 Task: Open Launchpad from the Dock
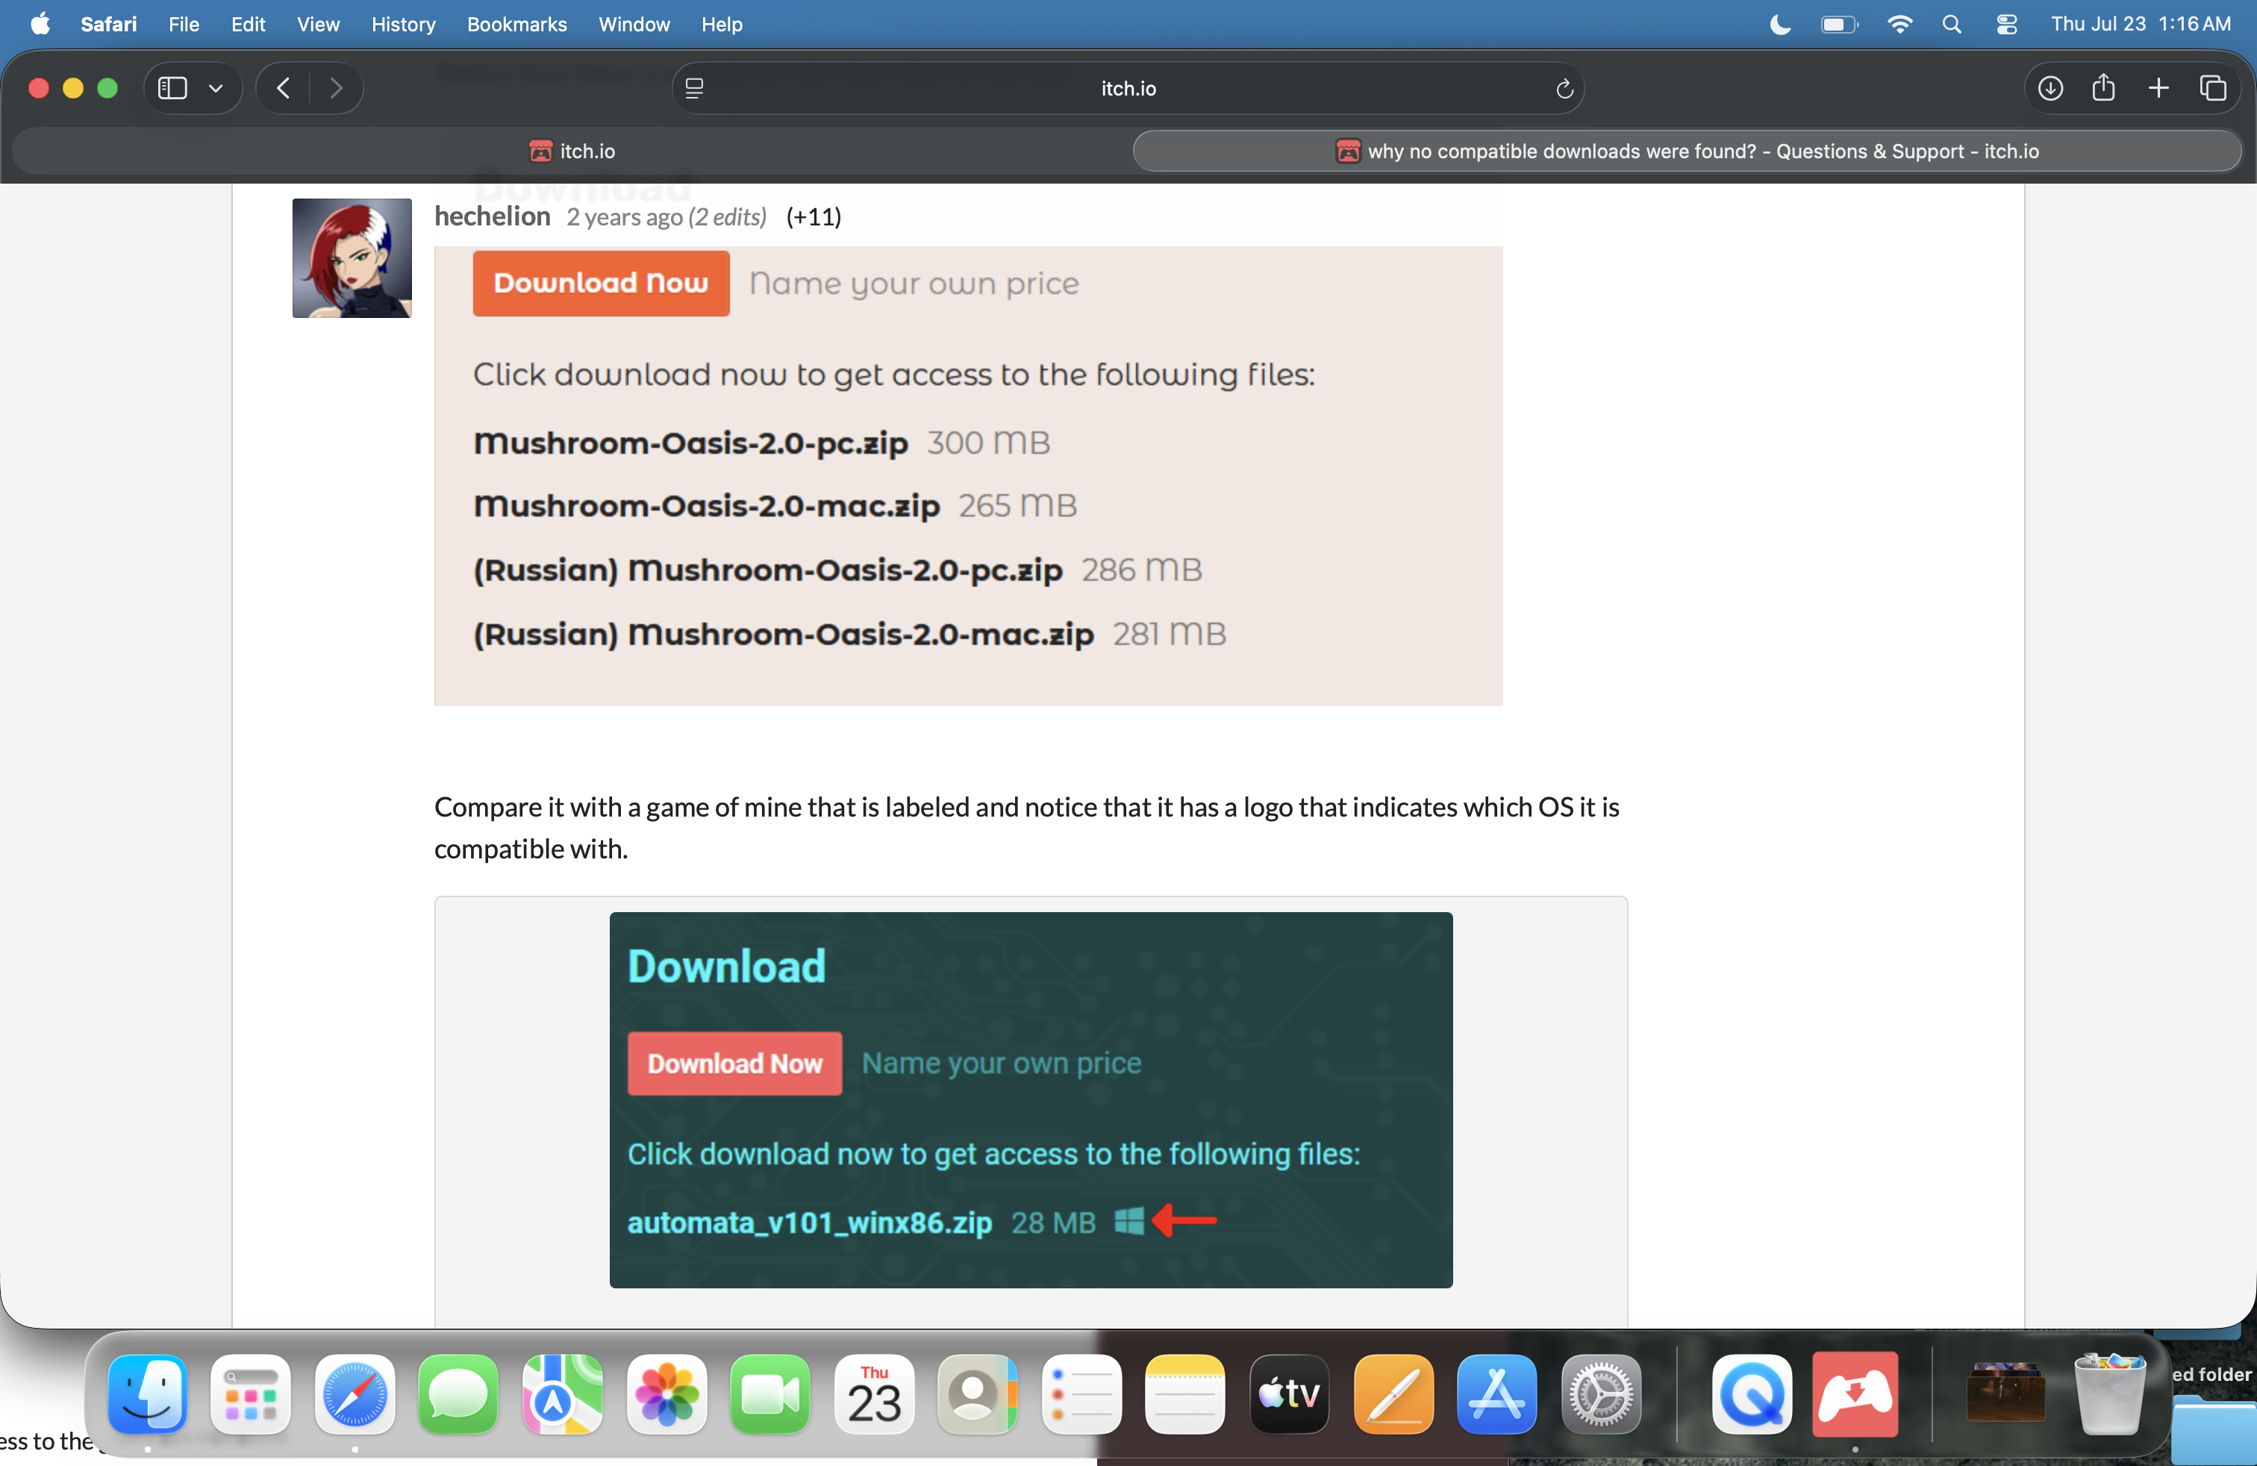(x=250, y=1393)
